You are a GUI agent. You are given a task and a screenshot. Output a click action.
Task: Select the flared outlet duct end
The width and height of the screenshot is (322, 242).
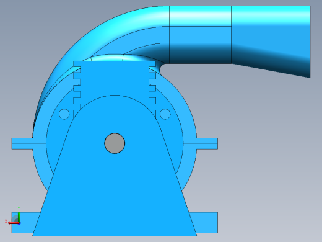coord(271,42)
